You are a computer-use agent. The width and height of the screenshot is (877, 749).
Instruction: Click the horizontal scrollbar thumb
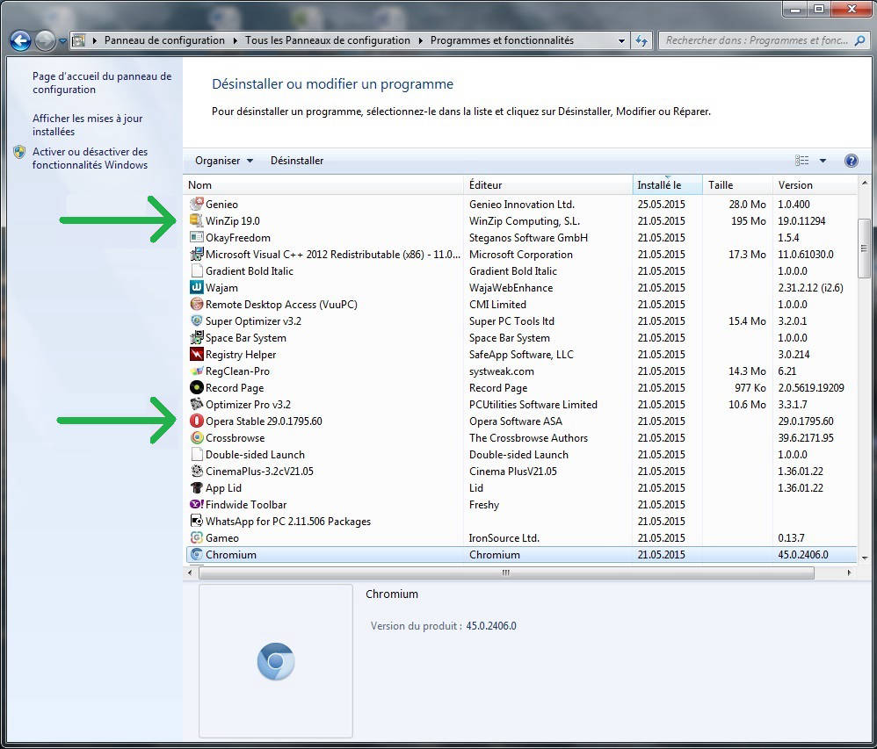click(505, 573)
